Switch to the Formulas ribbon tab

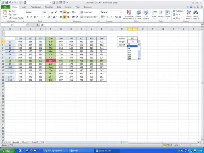[x=48, y=7]
